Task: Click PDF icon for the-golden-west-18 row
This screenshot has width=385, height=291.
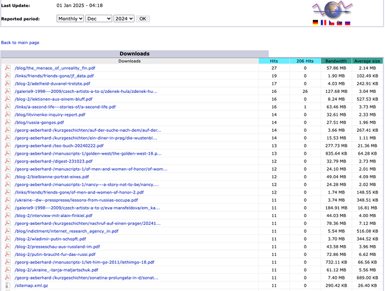Action: pyautogui.click(x=8, y=153)
